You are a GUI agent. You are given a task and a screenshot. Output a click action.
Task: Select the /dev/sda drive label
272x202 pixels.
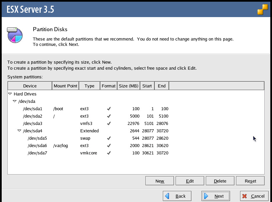pyautogui.click(x=27, y=101)
